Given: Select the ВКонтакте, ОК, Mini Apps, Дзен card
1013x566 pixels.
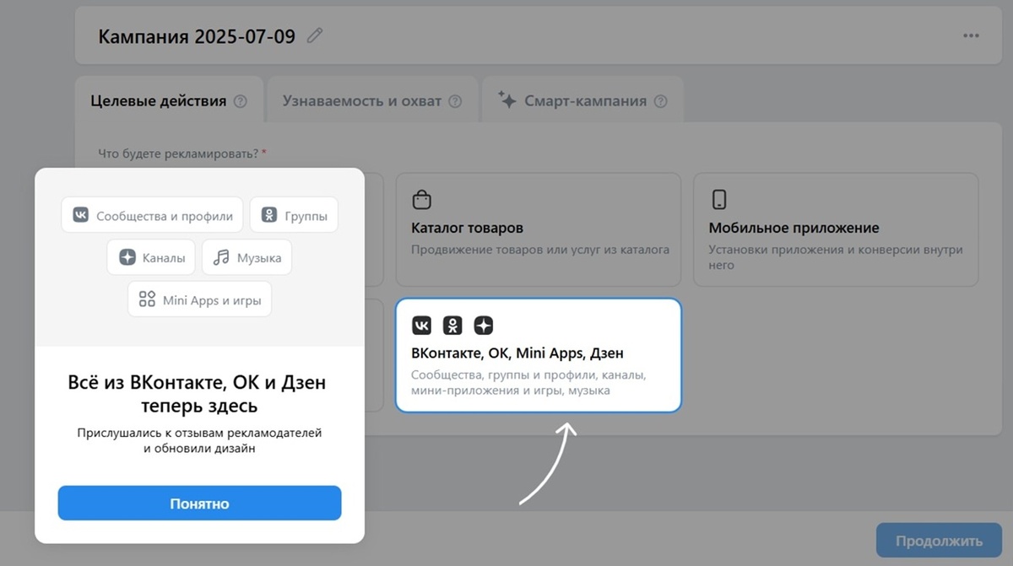Looking at the screenshot, I should pos(539,355).
